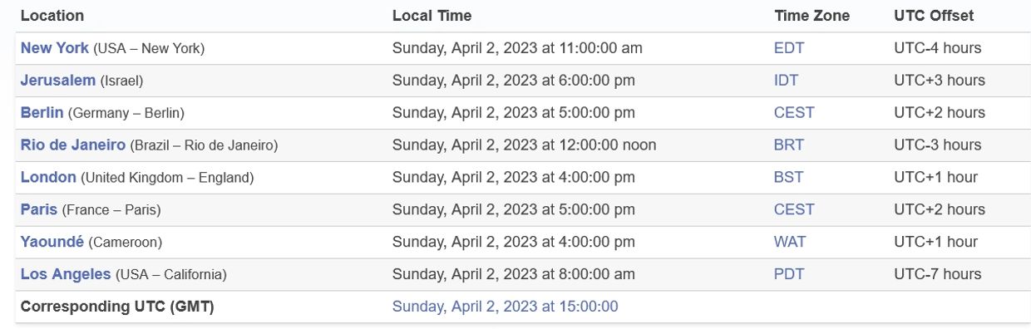Viewport: 1031px width, 329px height.
Task: Open the corresponding UTC time link
Action: (x=505, y=307)
